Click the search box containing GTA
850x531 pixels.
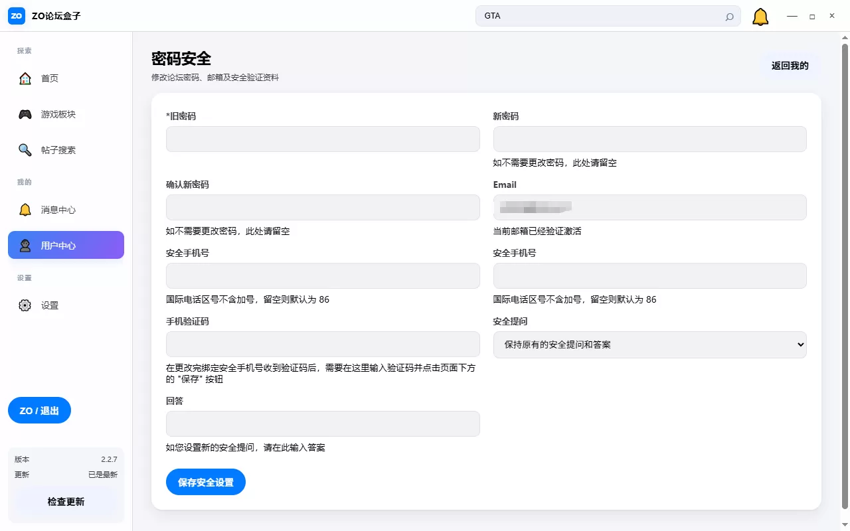[608, 16]
